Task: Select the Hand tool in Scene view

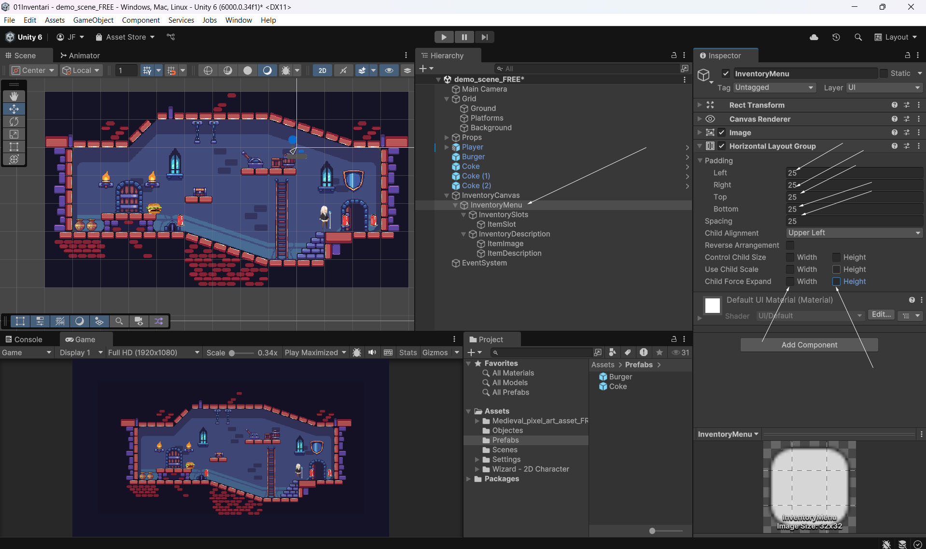Action: pyautogui.click(x=14, y=97)
